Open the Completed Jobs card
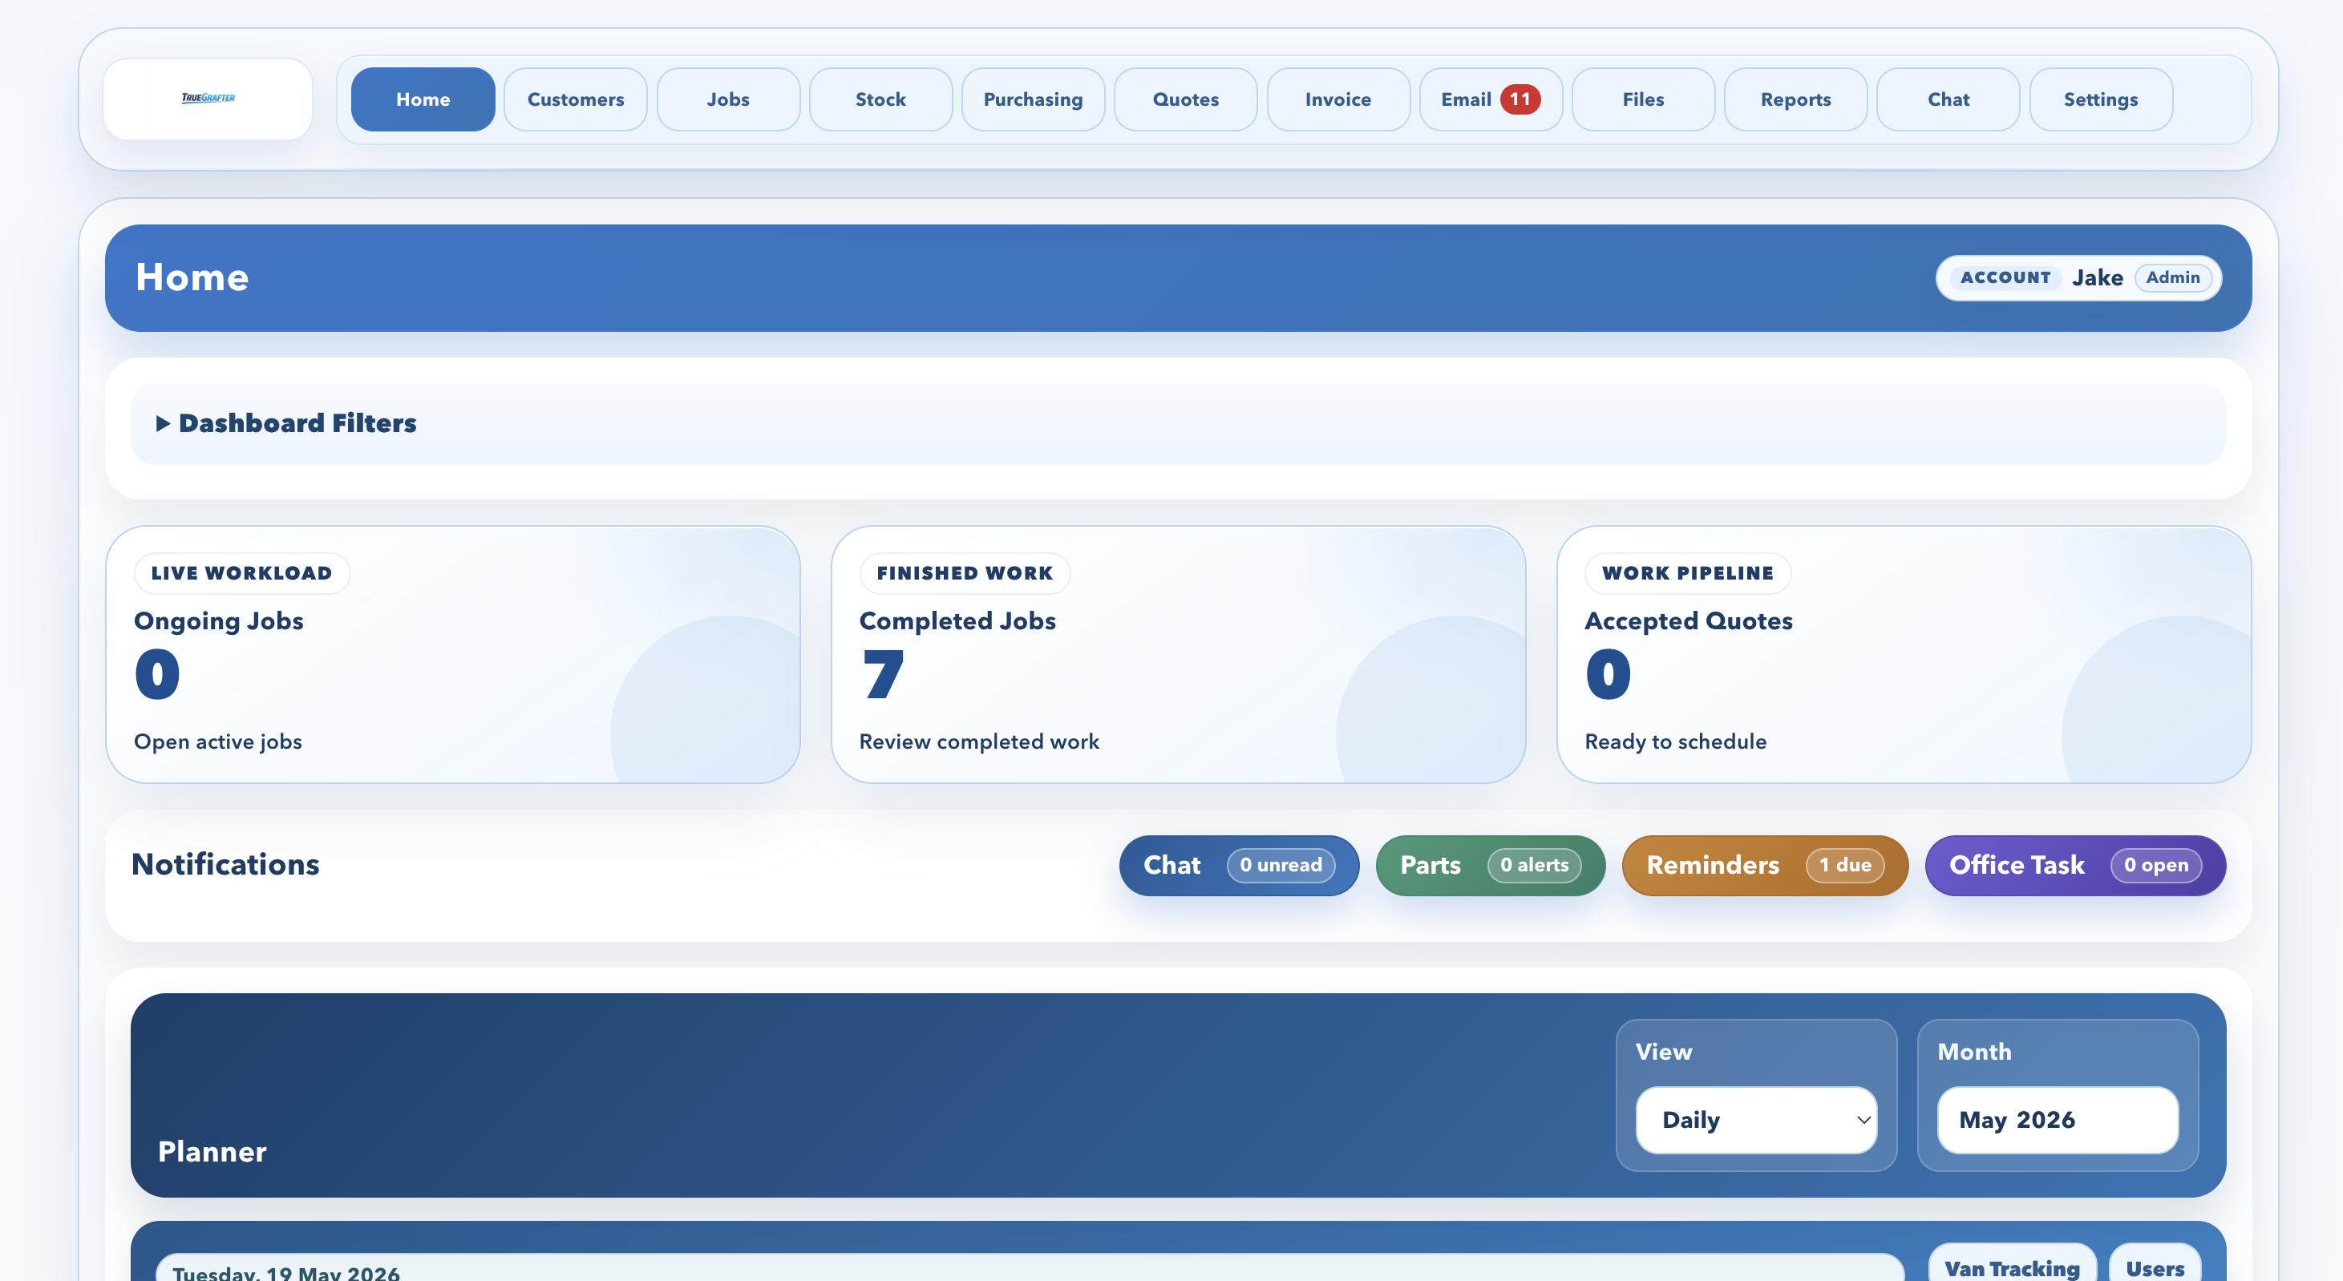 click(1178, 655)
